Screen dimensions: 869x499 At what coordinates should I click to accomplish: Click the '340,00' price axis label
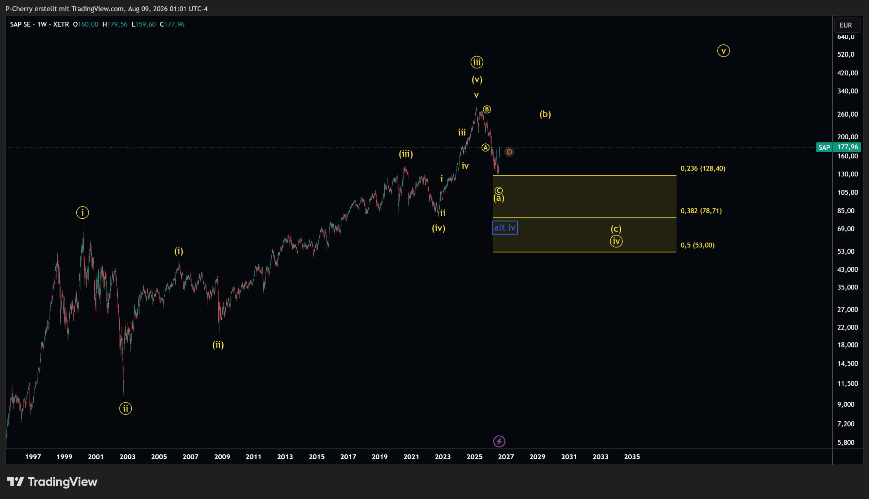pyautogui.click(x=848, y=91)
